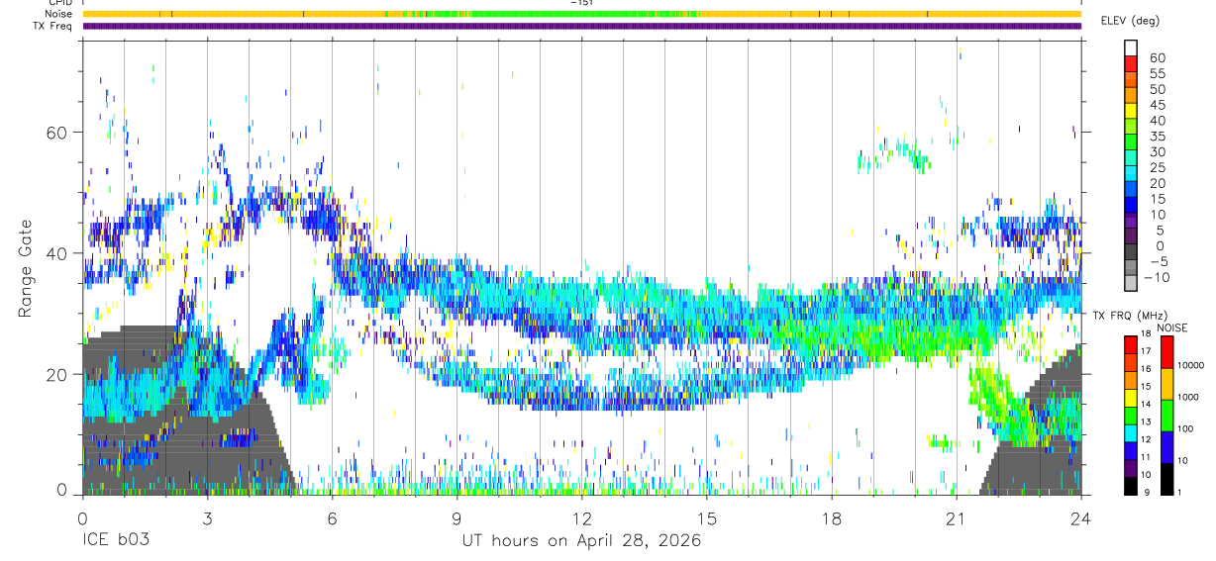
Task: Pick the black NOISE swatch above 1
Action: 1165,479
